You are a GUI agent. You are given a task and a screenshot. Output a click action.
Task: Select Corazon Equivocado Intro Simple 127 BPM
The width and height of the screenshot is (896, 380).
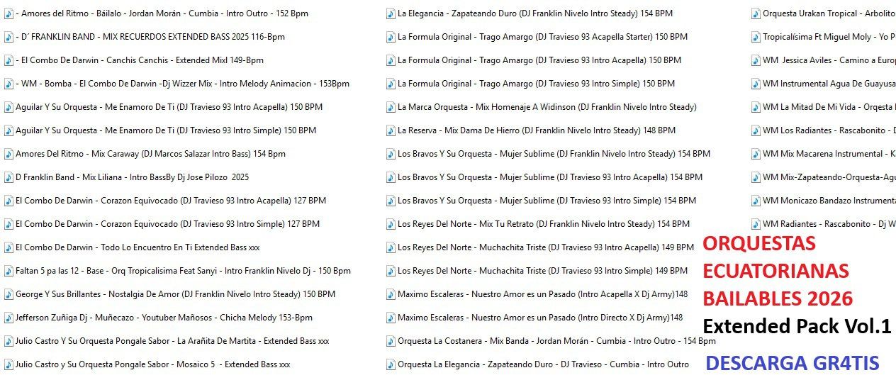click(167, 224)
